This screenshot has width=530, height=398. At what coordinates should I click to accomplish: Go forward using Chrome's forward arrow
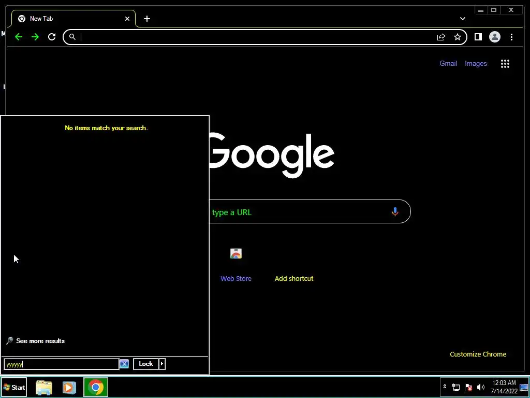click(x=35, y=37)
